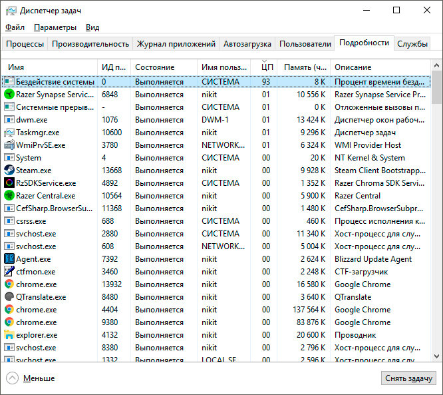Viewport: 443px width, 395px height.
Task: Click the Проводник description cell
Action: (x=355, y=335)
